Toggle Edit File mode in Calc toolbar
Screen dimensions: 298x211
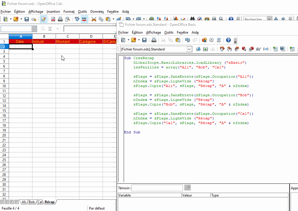pos(43,19)
